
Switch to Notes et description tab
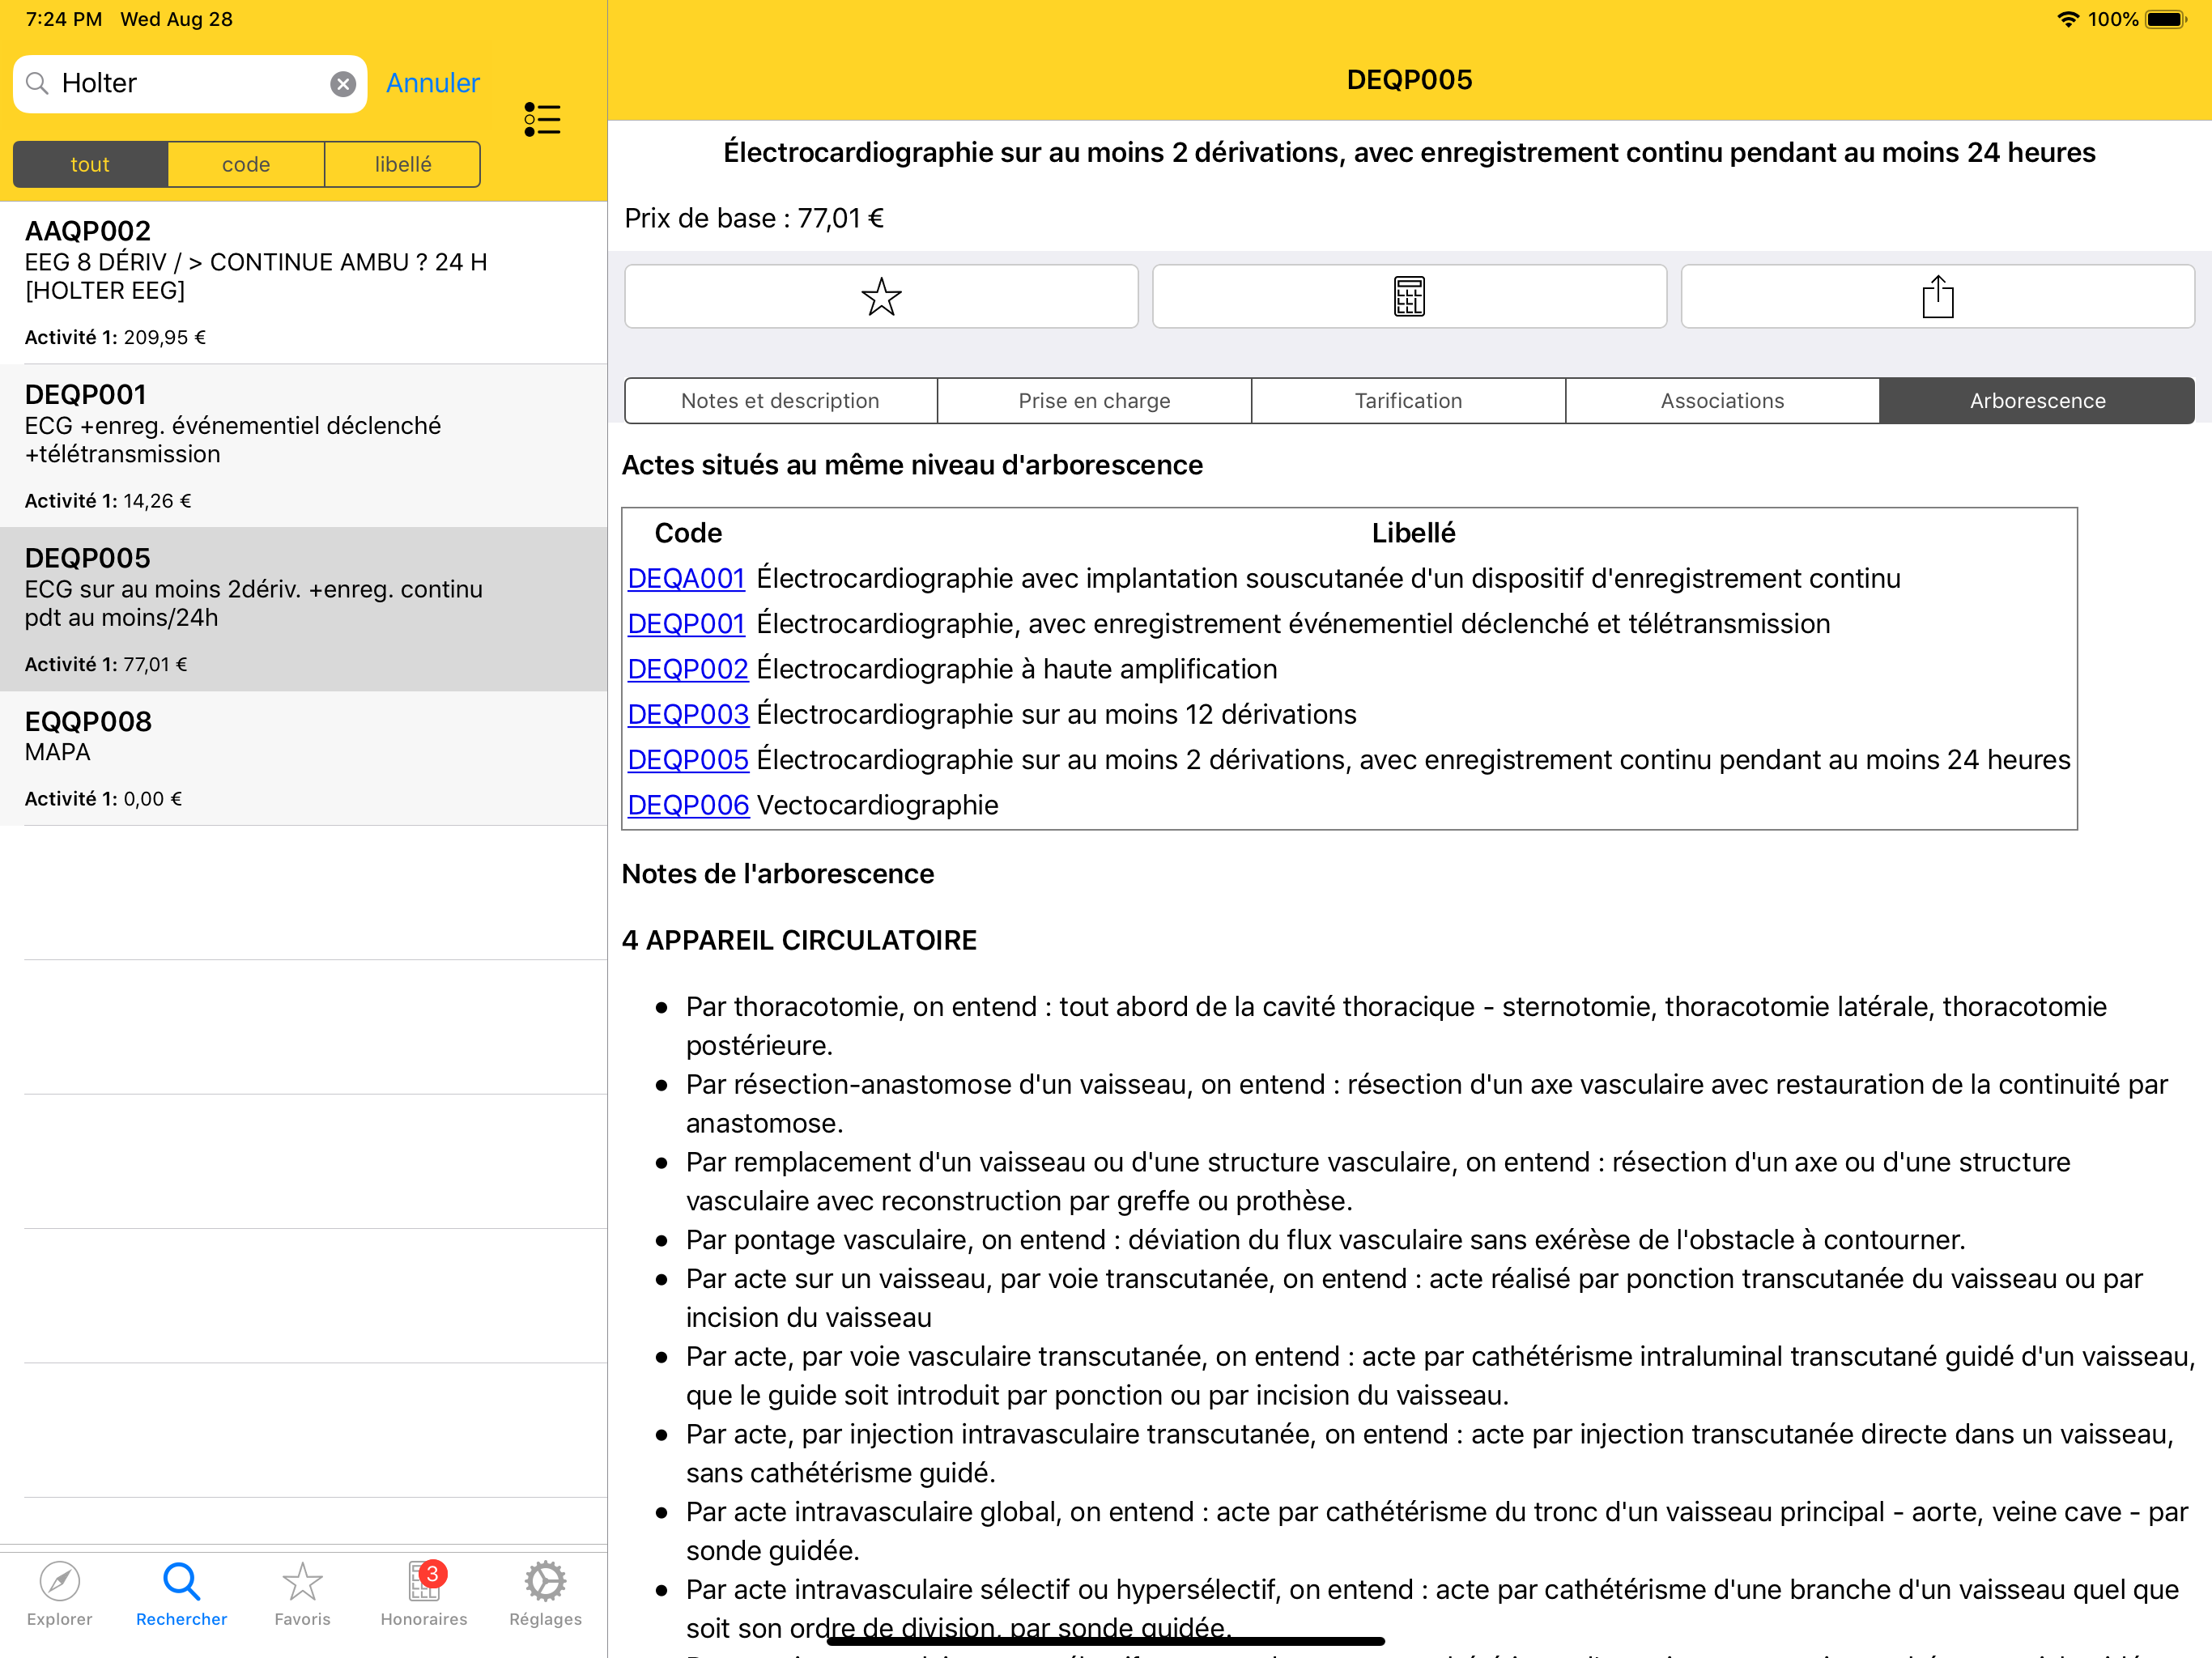click(x=781, y=401)
